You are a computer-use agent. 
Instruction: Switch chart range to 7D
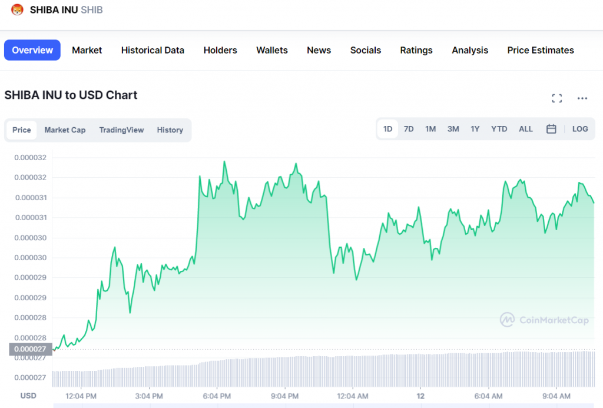click(x=409, y=129)
